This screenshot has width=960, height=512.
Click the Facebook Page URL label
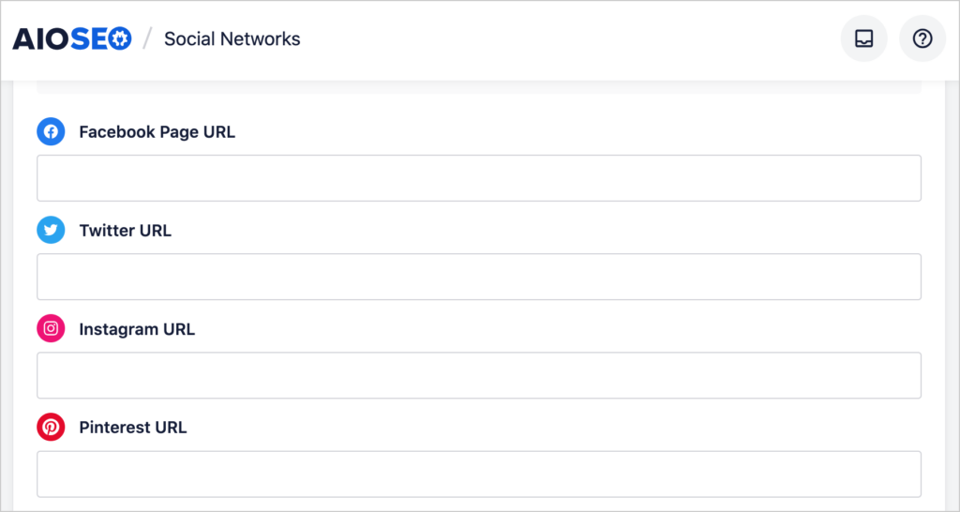[157, 131]
